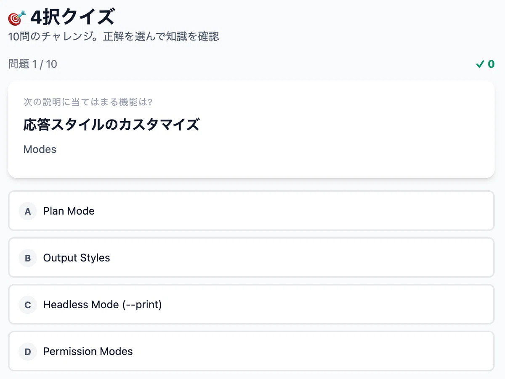Image resolution: width=505 pixels, height=379 pixels.
Task: Click the circular D letter badge
Action: pos(28,351)
